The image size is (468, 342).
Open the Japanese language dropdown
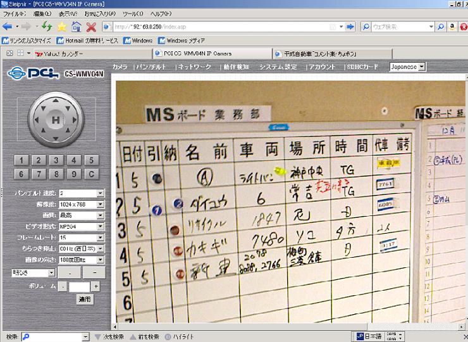422,66
